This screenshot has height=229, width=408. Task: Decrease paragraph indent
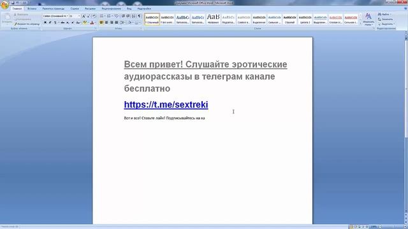123,16
